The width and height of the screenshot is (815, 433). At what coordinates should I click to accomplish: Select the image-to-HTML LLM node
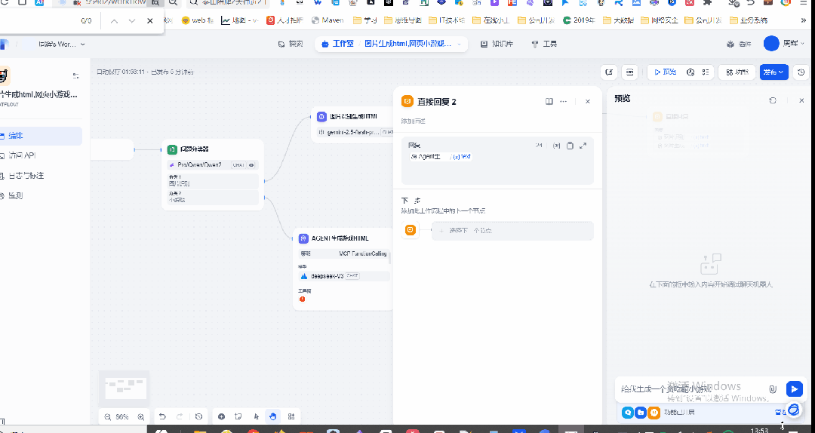[352, 124]
